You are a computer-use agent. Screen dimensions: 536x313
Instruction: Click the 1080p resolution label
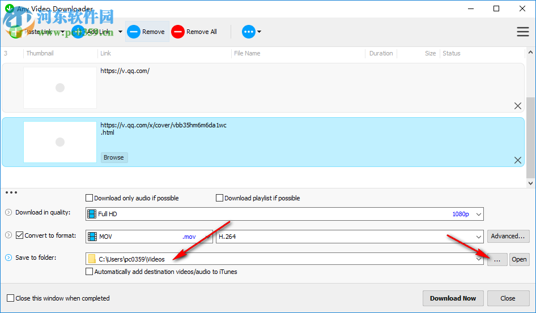461,214
